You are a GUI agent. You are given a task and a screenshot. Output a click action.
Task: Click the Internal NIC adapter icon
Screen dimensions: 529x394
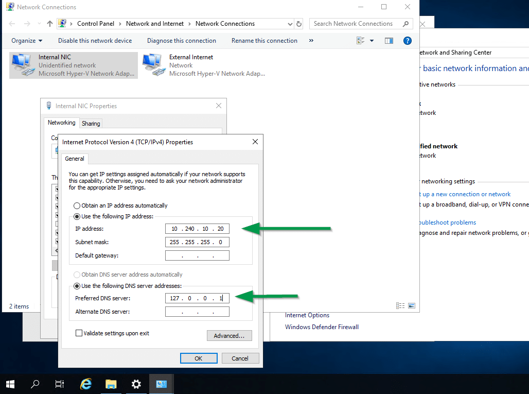point(22,64)
